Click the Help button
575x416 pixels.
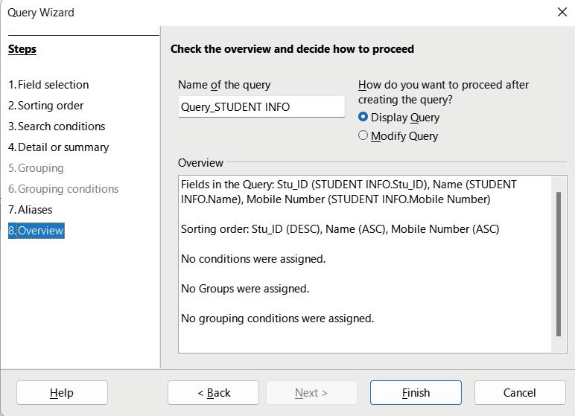click(62, 393)
